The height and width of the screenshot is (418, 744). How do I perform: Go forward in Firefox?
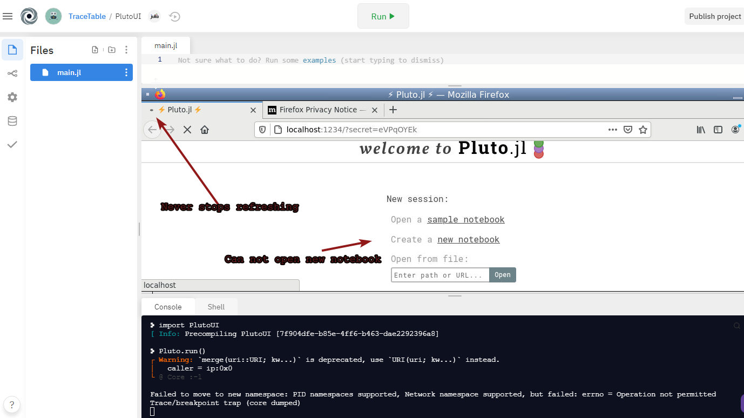coord(170,130)
